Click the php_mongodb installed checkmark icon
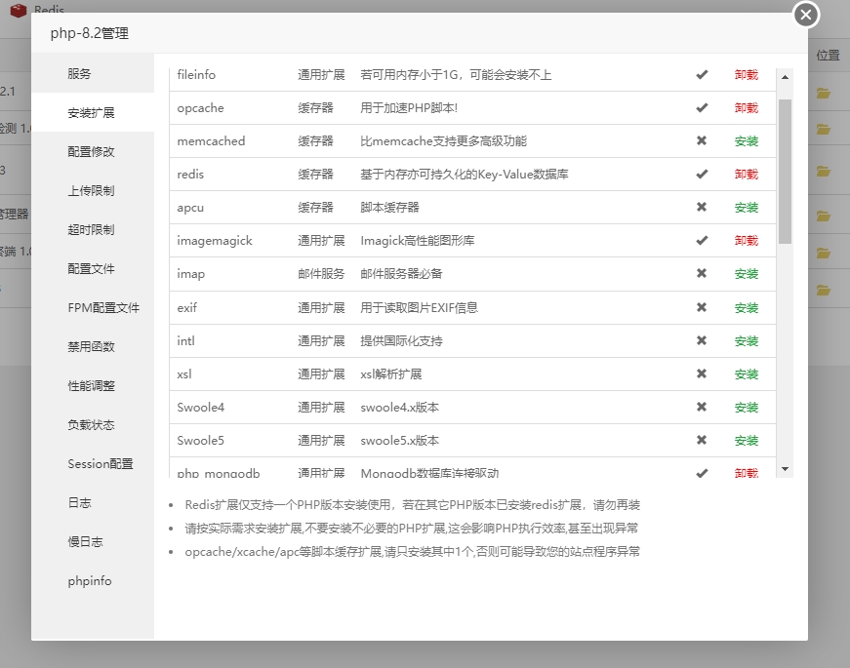Image resolution: width=850 pixels, height=668 pixels. point(702,473)
